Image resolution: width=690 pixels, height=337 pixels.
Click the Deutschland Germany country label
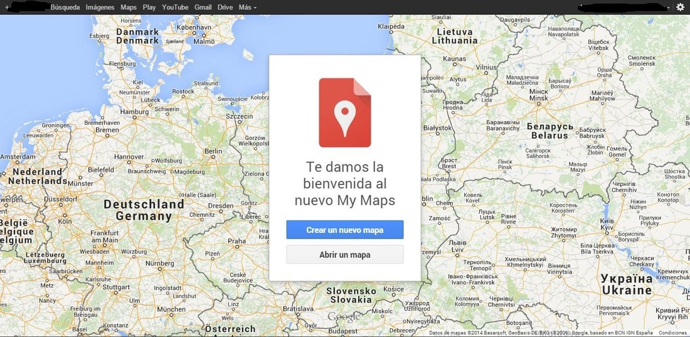pyautogui.click(x=144, y=210)
